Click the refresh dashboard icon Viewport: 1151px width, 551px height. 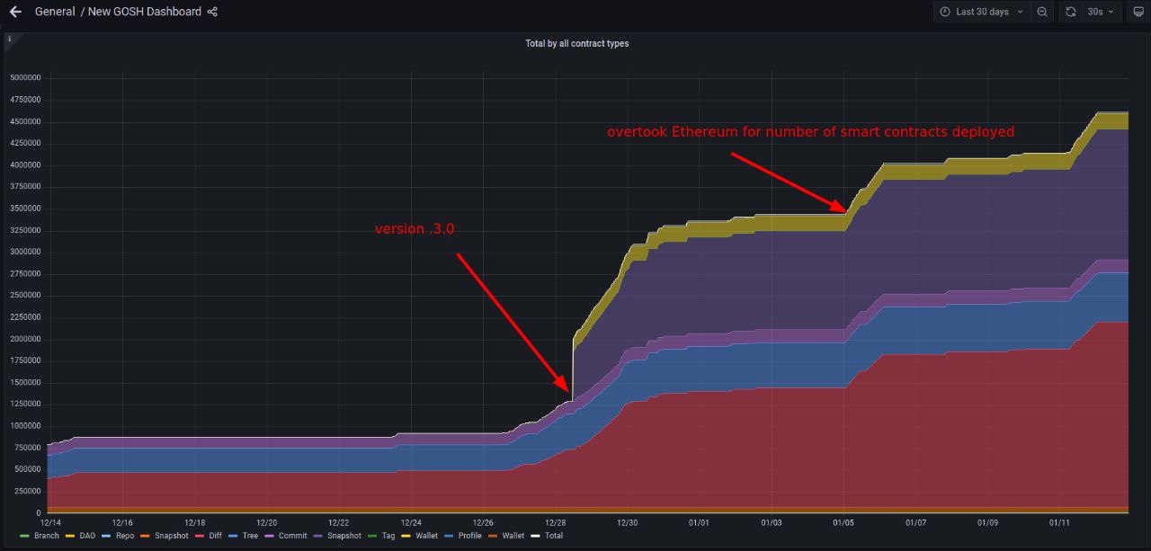pos(1070,12)
